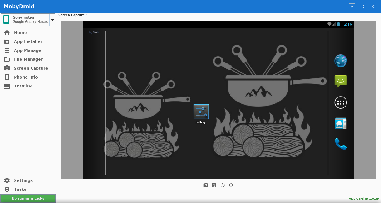Click the 12:16 clock on phone screen
The image size is (381, 203).
tap(347, 24)
